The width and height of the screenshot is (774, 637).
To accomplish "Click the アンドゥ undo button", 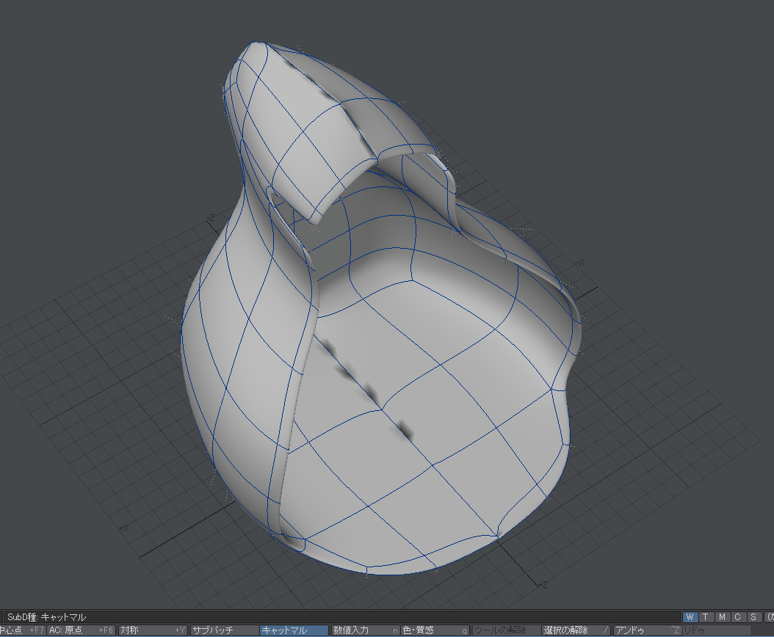I will (647, 630).
